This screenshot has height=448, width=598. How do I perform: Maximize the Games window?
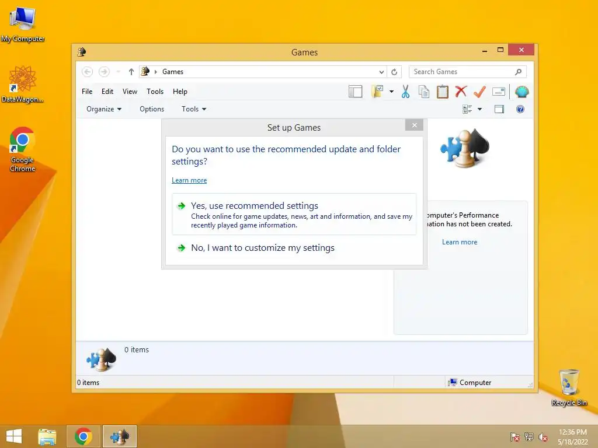pyautogui.click(x=500, y=50)
